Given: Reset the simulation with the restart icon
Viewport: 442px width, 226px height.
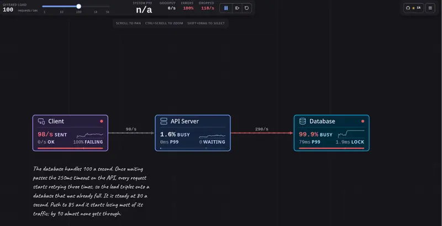Looking at the screenshot, I should tap(246, 8).
